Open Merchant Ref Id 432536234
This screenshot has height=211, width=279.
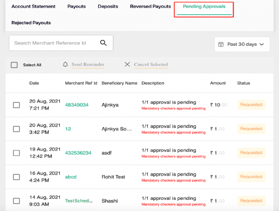[x=78, y=153]
